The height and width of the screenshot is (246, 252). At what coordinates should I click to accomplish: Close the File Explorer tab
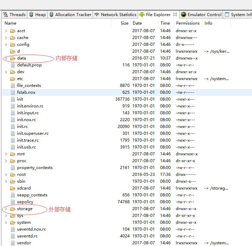175,14
